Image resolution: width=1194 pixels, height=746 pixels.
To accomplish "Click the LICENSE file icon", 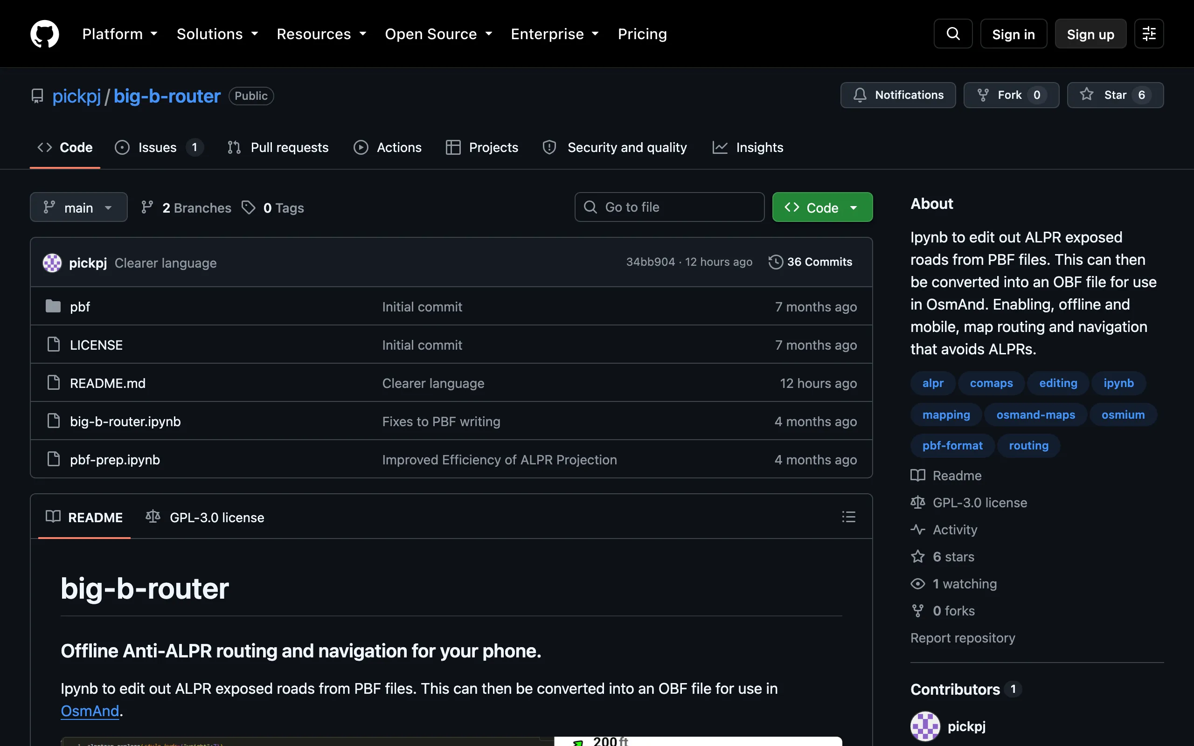I will (53, 345).
